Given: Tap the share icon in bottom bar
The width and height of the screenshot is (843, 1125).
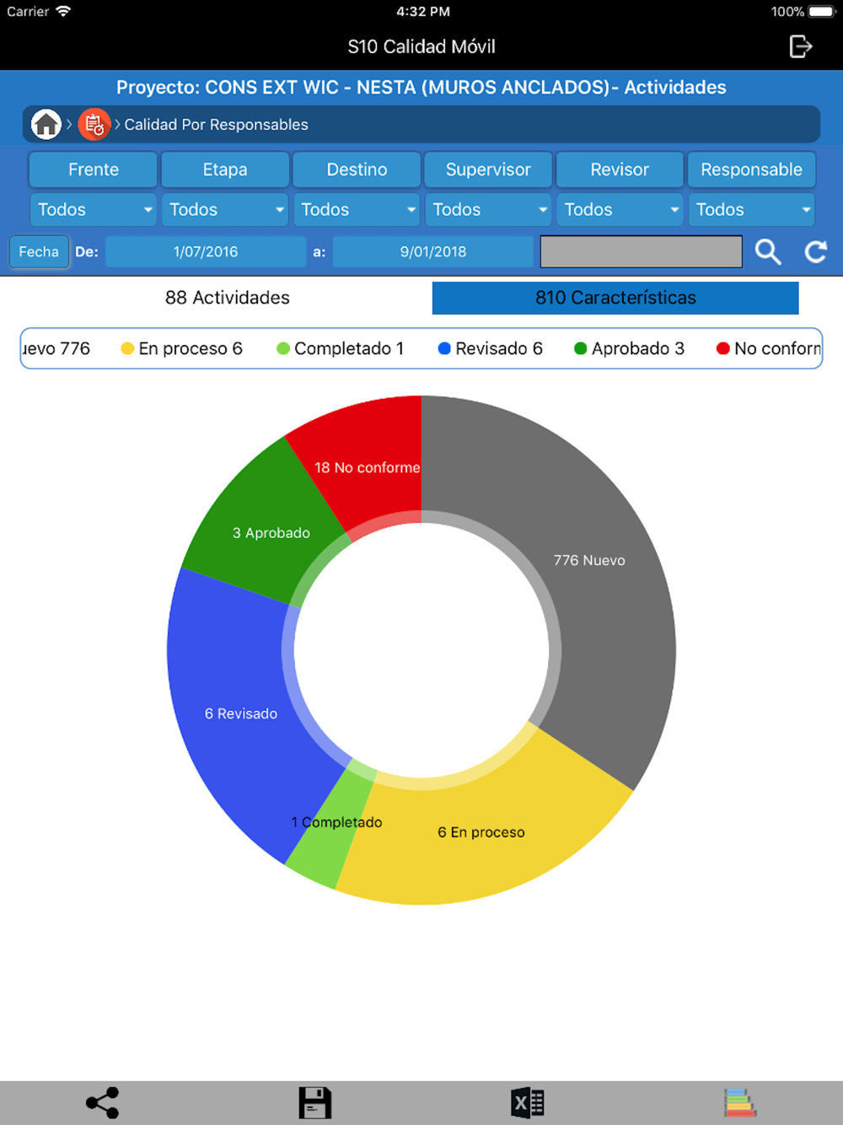Looking at the screenshot, I should pyautogui.click(x=102, y=1102).
